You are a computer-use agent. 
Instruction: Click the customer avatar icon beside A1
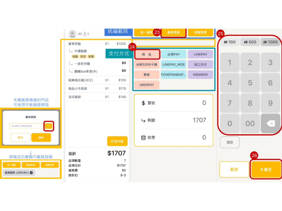tap(72, 34)
